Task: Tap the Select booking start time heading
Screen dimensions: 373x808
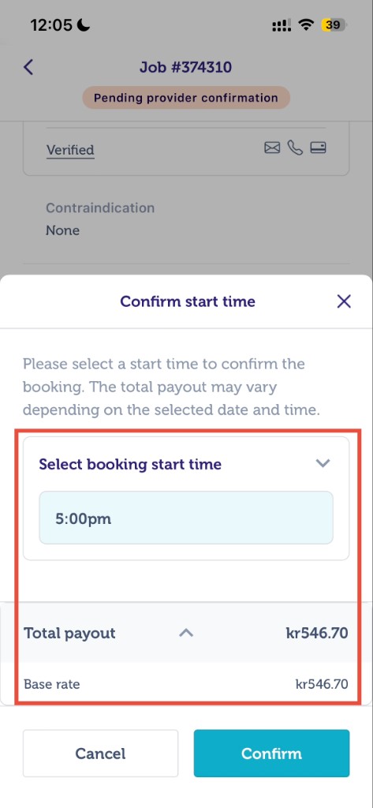Action: click(x=130, y=464)
